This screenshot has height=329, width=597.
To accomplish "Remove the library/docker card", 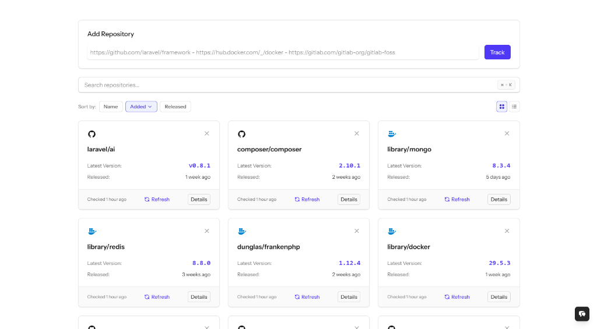I will tap(507, 231).
